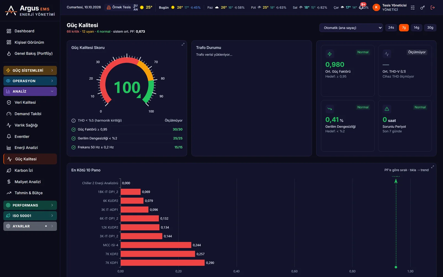Image resolution: width=443 pixels, height=277 pixels.
Task: Click the score gauge showing 100
Action: coord(127,83)
